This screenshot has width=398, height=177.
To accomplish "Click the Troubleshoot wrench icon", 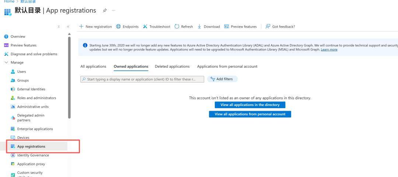I will click(x=145, y=26).
